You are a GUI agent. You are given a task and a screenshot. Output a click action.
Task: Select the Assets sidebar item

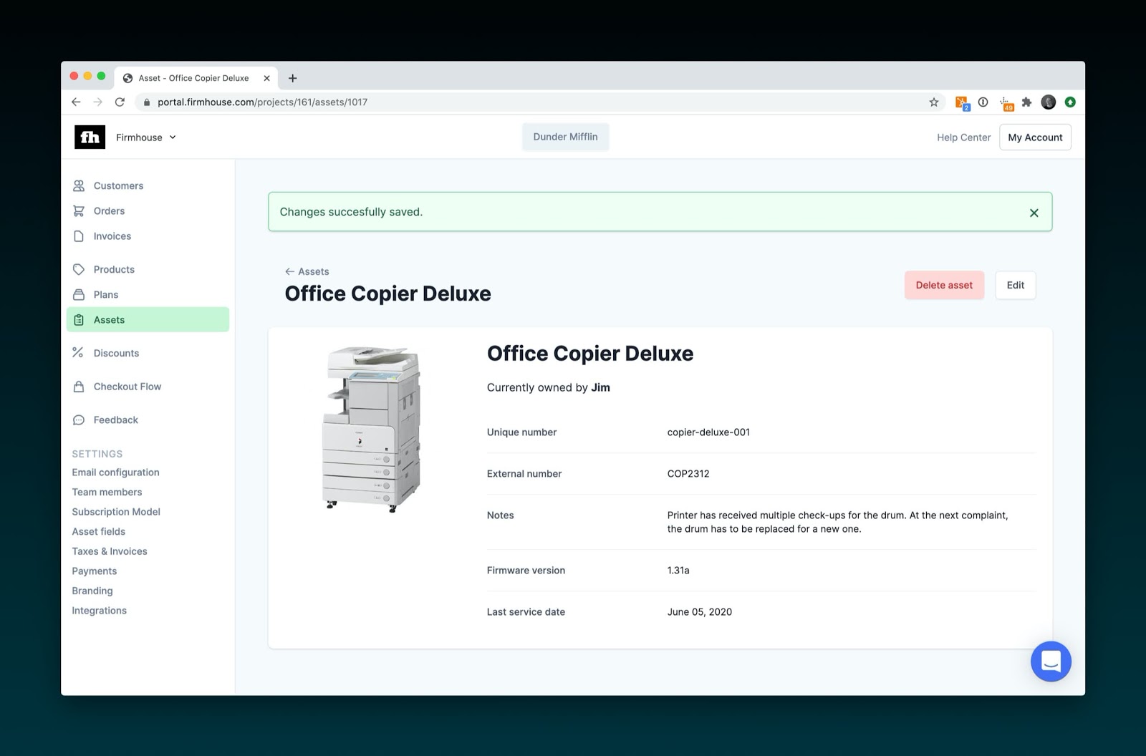148,320
